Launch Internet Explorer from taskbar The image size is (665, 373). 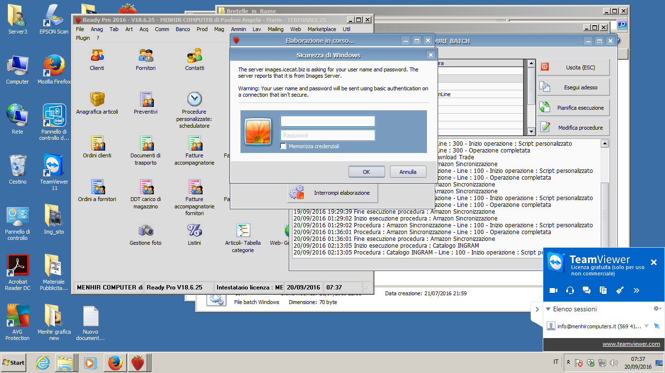click(43, 362)
